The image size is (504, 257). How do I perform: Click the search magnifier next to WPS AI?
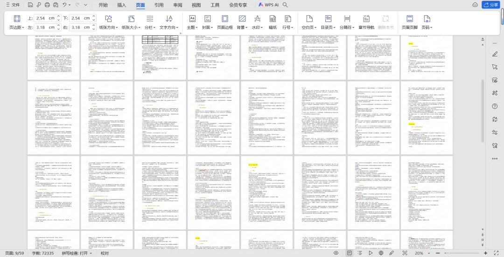point(285,5)
